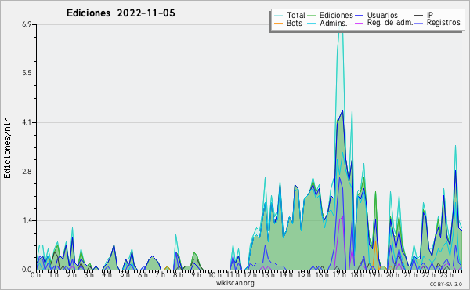The image size is (470, 290).
Task: Click the '6 h' x-axis tick label
Action: 143,274
